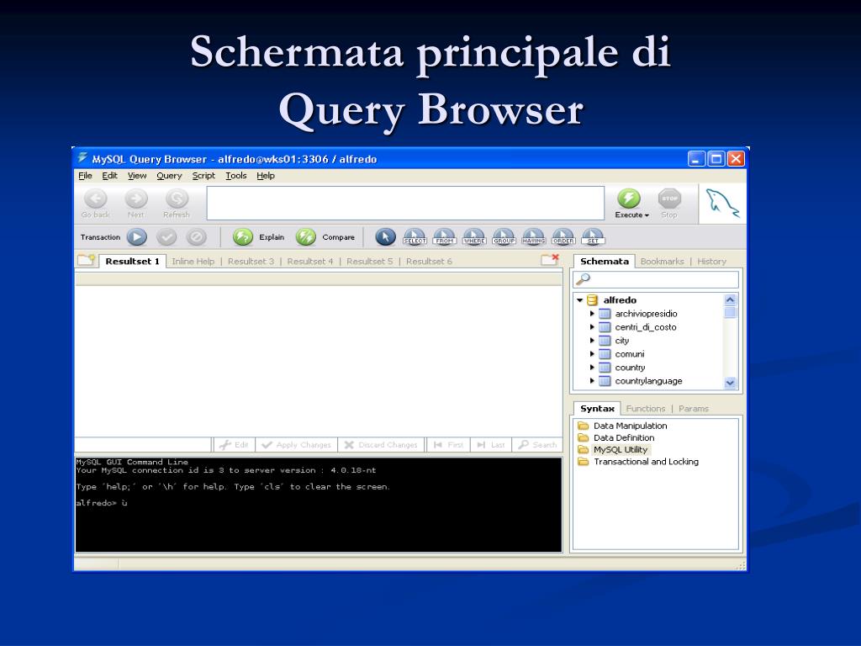The height and width of the screenshot is (646, 861).
Task: Open the Edit menu
Action: coord(109,176)
